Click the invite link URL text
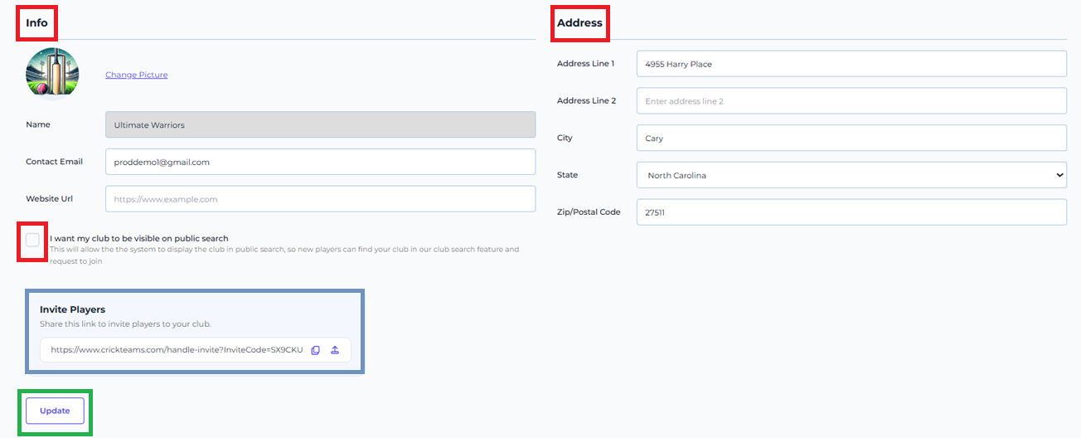The height and width of the screenshot is (438, 1081). 177,350
